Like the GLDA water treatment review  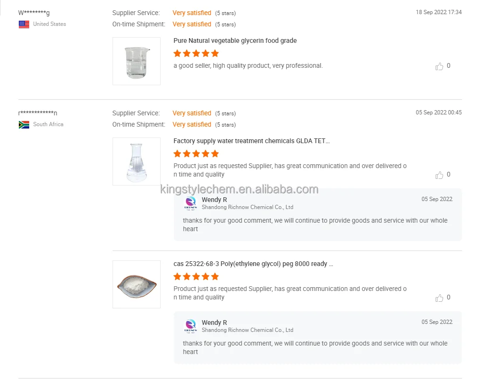[x=439, y=175]
